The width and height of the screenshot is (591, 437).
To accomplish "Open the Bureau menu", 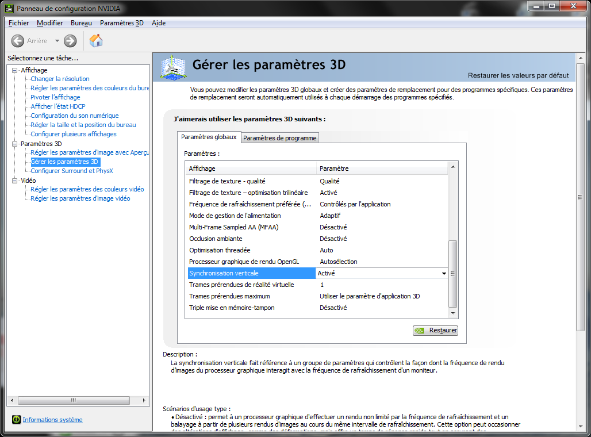I will pos(81,23).
